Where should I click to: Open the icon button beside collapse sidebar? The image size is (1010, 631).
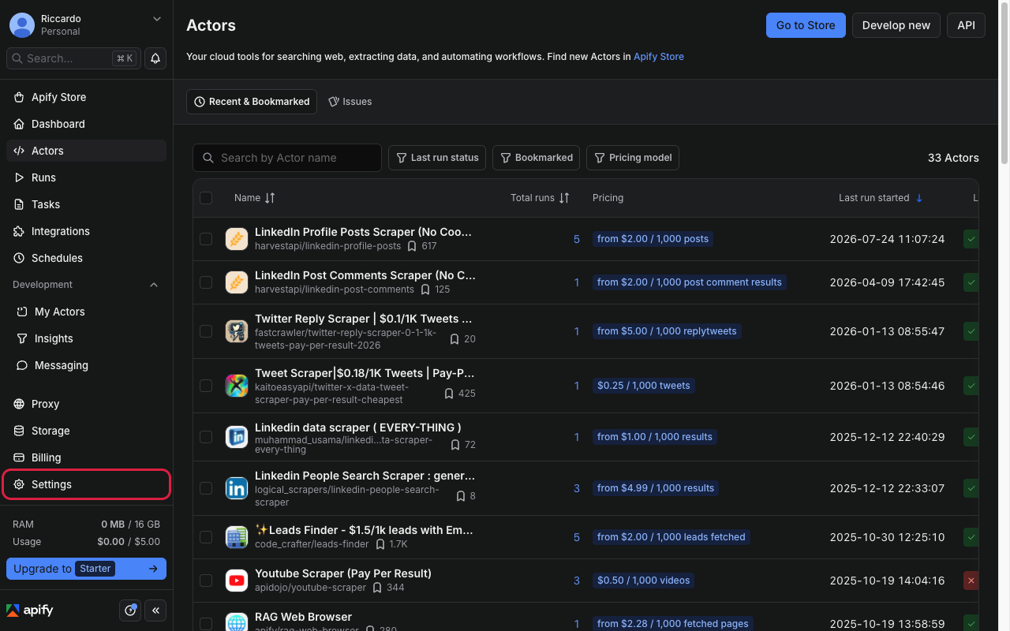(x=130, y=610)
